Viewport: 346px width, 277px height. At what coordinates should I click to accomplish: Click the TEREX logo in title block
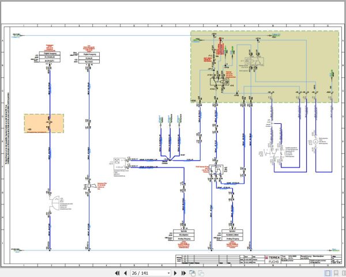pos(272,257)
